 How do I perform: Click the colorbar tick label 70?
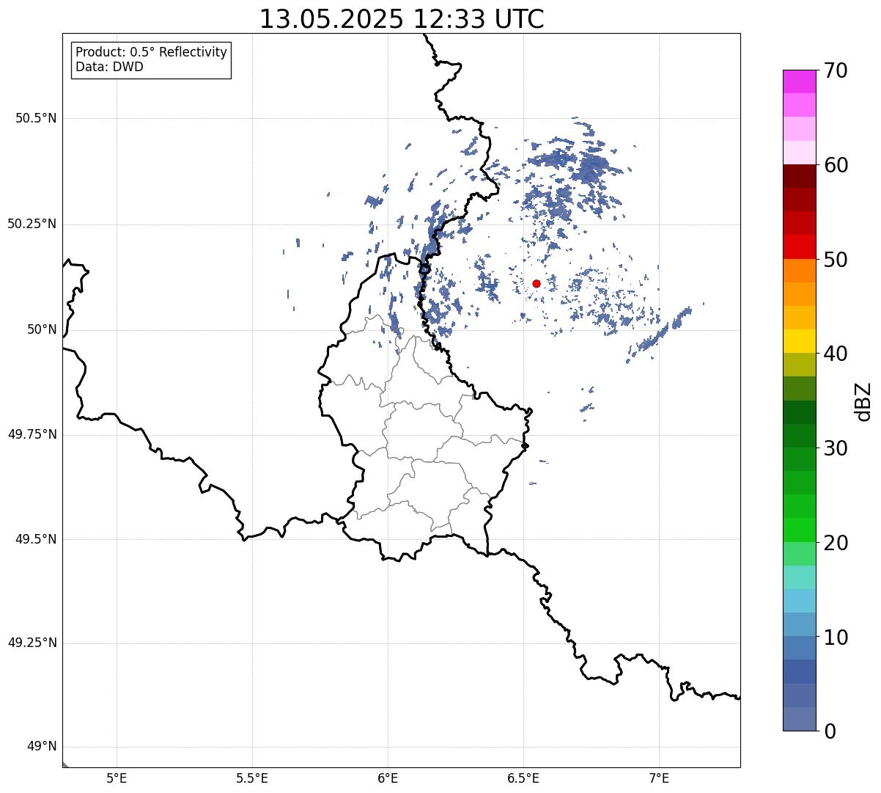[x=836, y=70]
